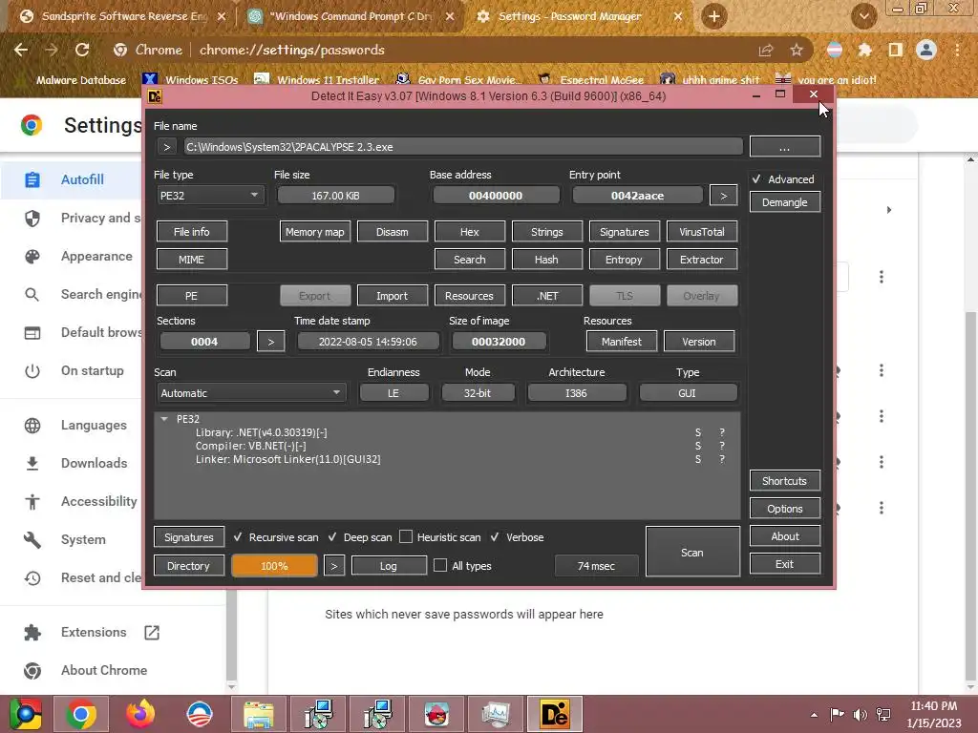Screen dimensions: 978x733
Task: Click the Extensions puzzle icon in sidebar
Action: coord(32,632)
